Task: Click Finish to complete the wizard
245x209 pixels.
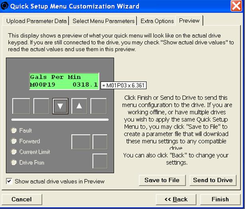Action: 220,199
